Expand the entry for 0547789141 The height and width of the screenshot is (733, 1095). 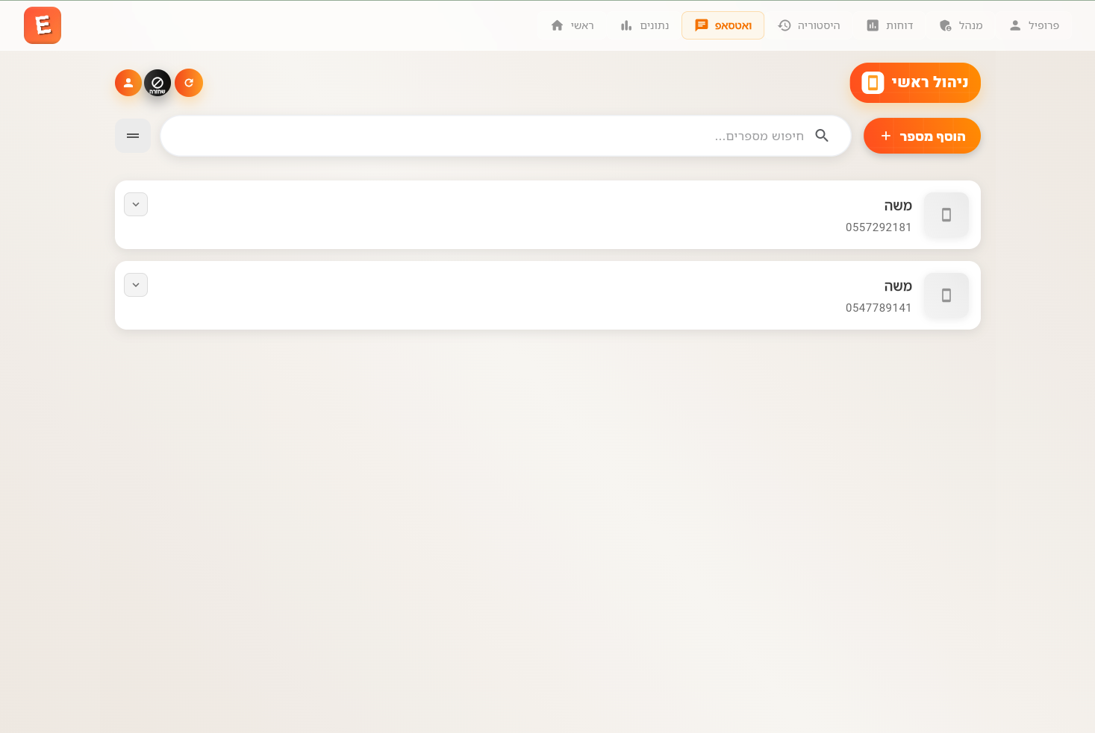pyautogui.click(x=136, y=285)
